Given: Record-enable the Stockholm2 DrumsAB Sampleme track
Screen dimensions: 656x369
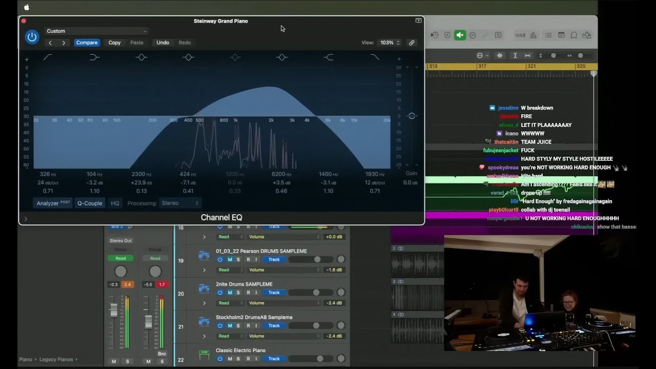Looking at the screenshot, I should pos(248,325).
